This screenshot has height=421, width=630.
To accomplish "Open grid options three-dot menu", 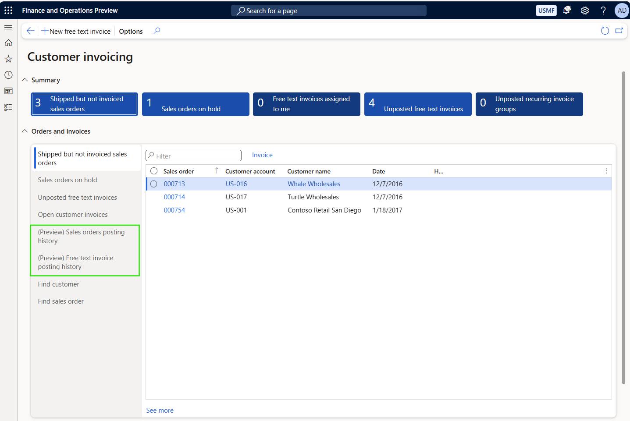I will [606, 171].
